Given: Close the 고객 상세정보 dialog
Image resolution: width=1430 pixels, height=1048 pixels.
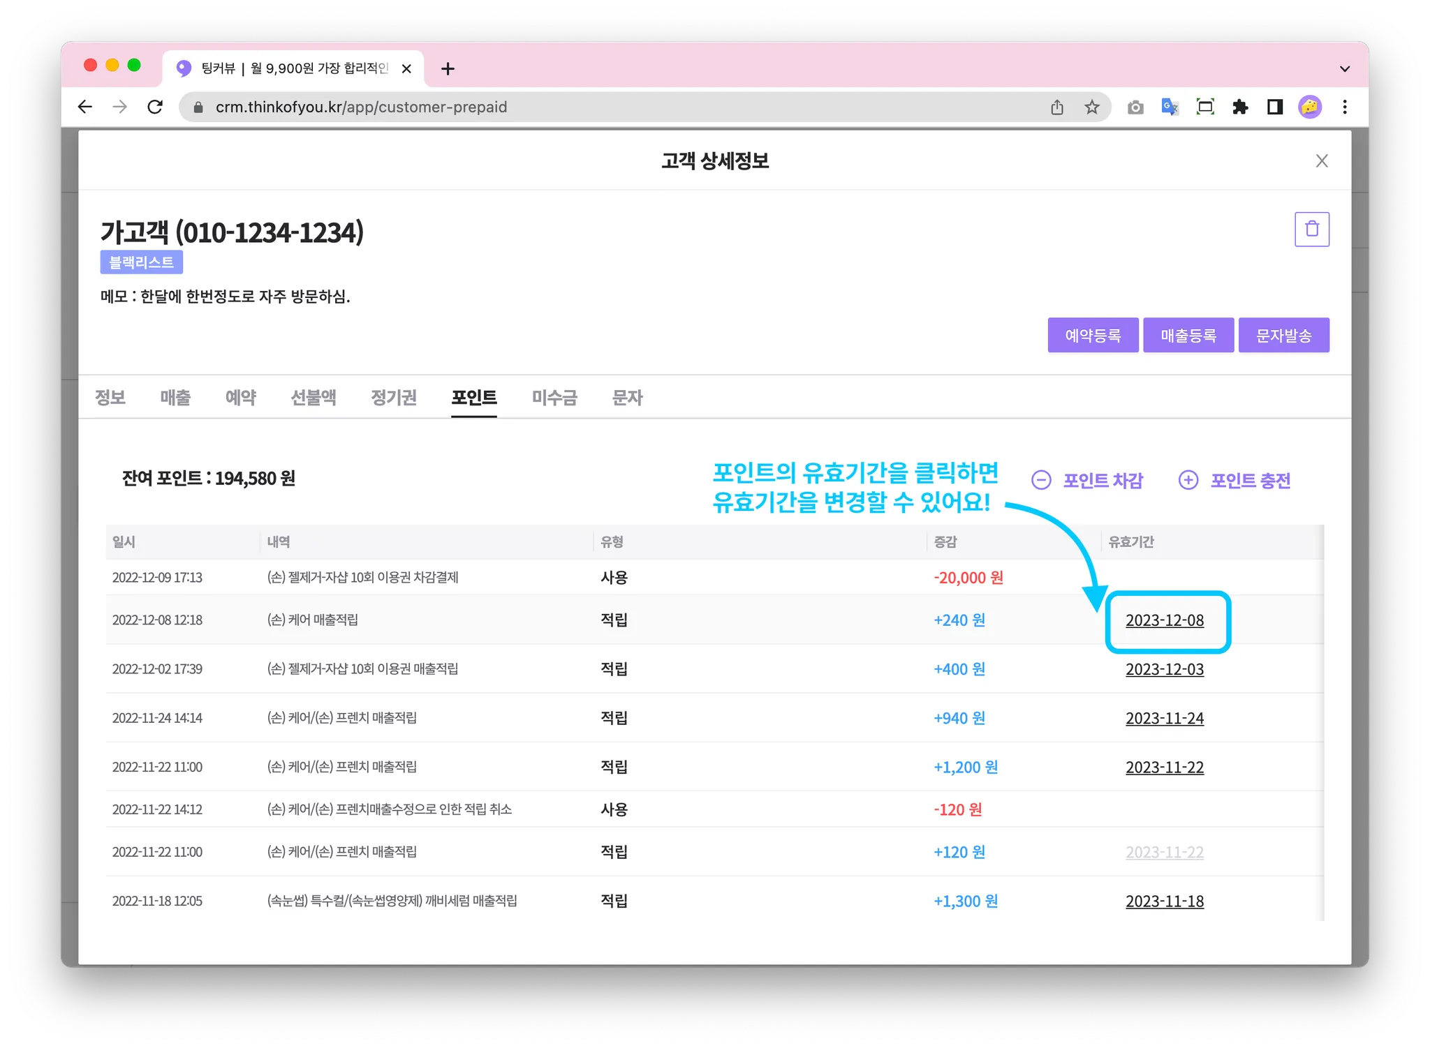Looking at the screenshot, I should click(1321, 161).
